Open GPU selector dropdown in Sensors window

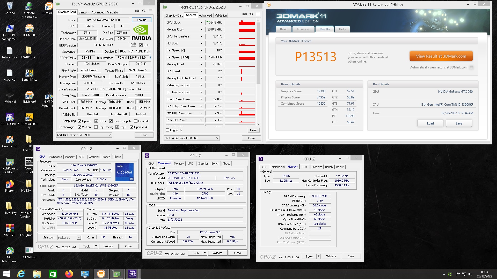[192, 138]
